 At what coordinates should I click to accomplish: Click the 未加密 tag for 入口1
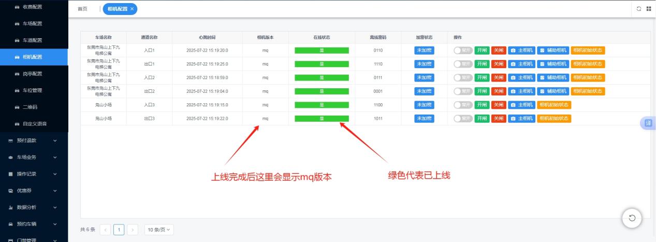click(x=424, y=51)
